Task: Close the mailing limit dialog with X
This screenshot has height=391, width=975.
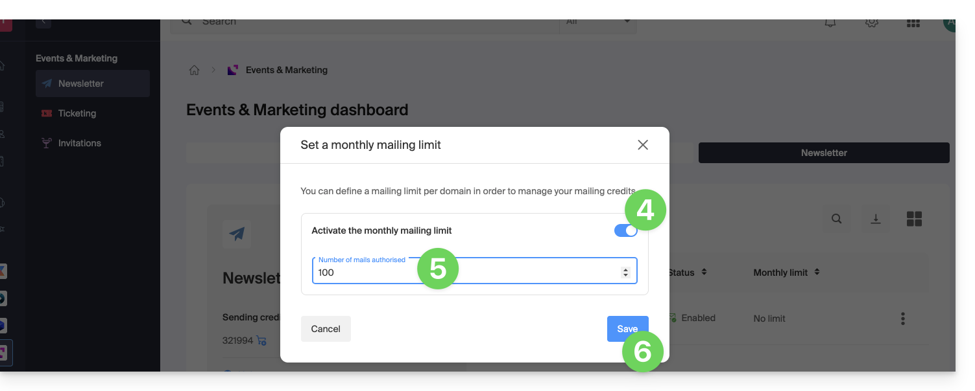Action: (643, 145)
